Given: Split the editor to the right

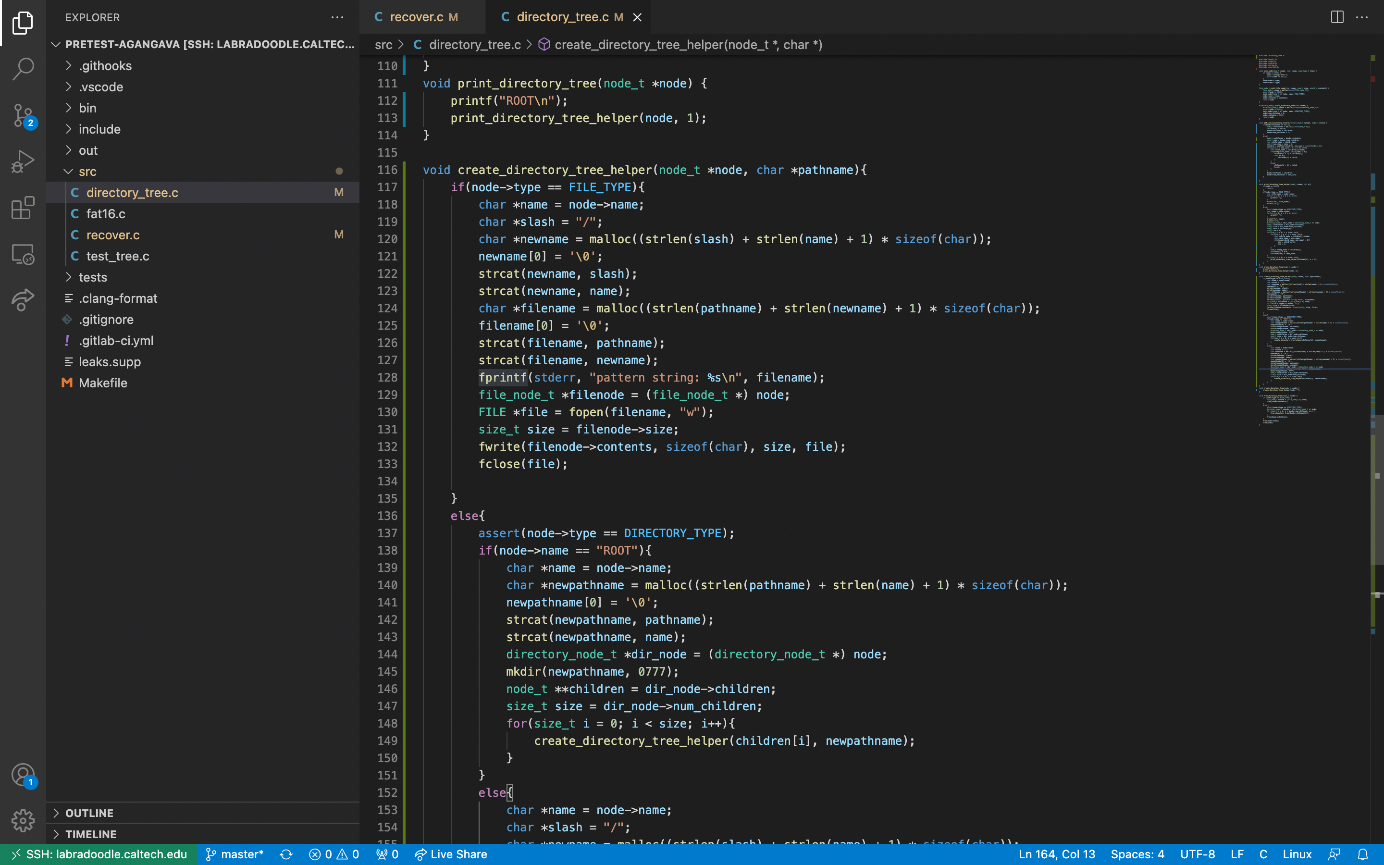Looking at the screenshot, I should pos(1336,17).
